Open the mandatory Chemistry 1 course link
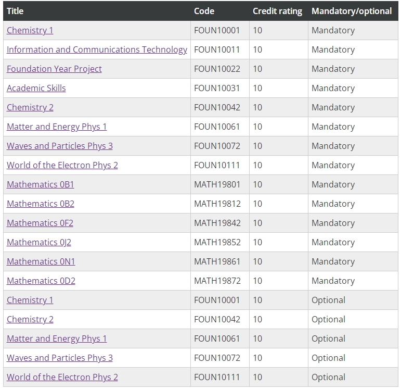 [30, 30]
